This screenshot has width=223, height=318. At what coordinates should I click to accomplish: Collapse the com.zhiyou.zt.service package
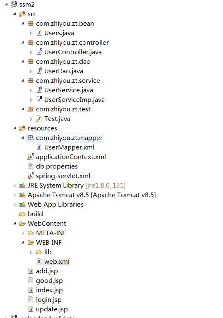click(x=23, y=81)
